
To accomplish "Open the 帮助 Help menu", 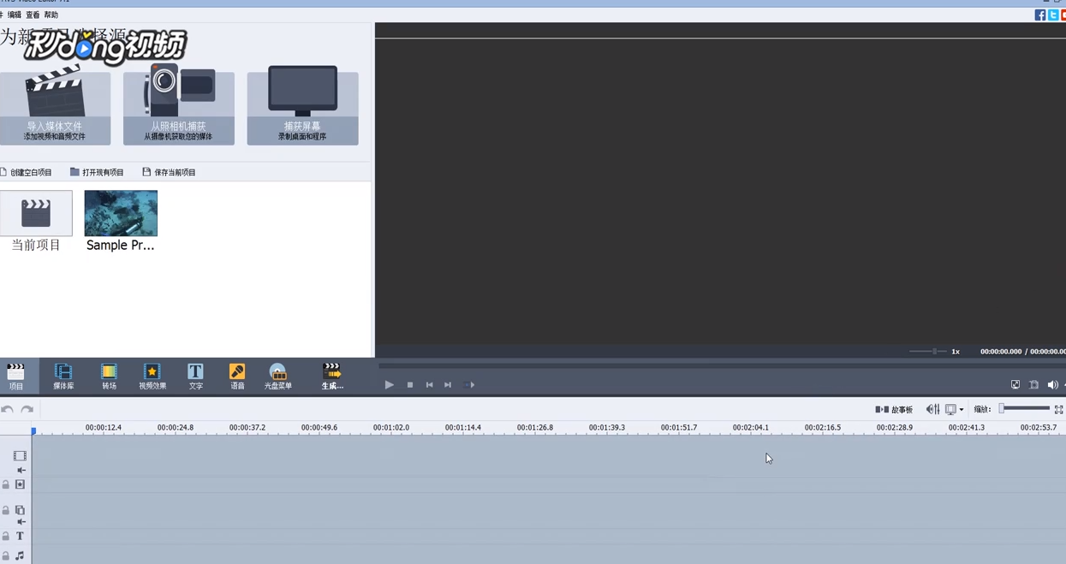I will (x=51, y=15).
